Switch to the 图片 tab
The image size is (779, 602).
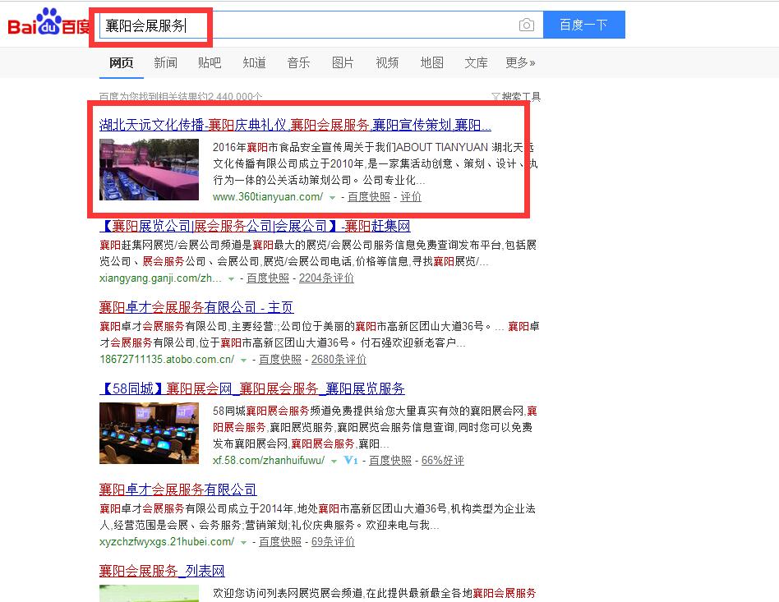pos(343,62)
